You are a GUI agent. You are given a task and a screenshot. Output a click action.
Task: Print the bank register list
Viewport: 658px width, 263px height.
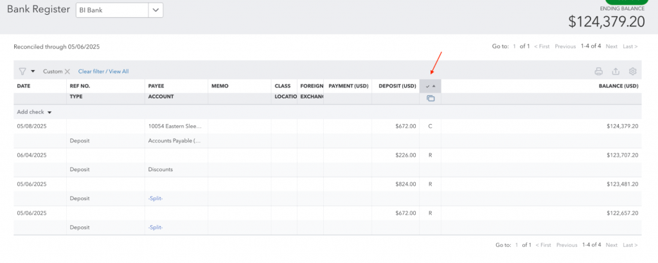[598, 71]
